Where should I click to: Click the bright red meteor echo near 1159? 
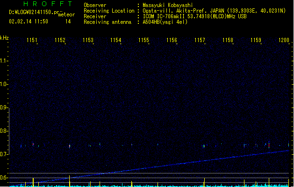(269, 145)
